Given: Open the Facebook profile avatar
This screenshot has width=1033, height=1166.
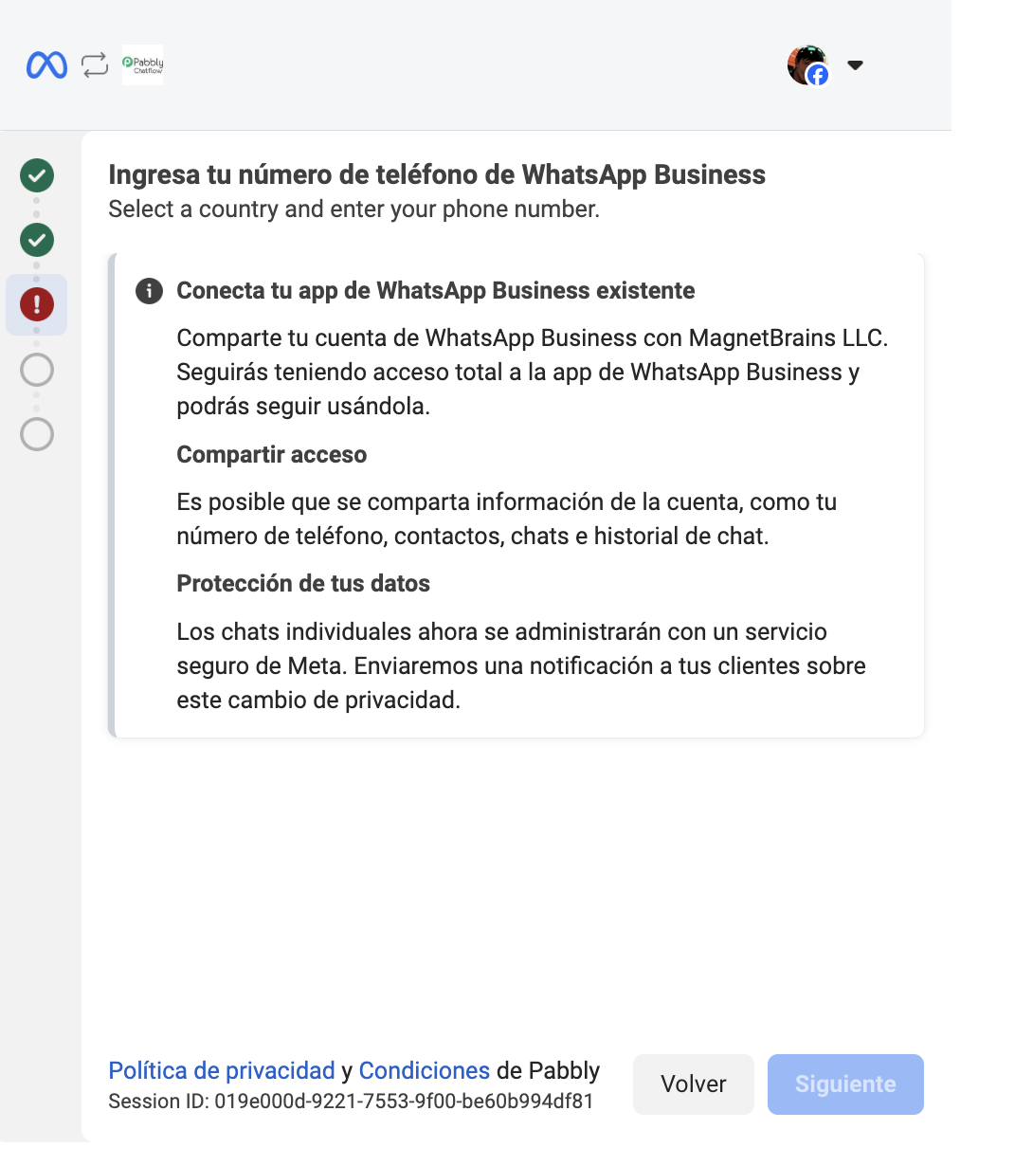Looking at the screenshot, I should [x=807, y=65].
